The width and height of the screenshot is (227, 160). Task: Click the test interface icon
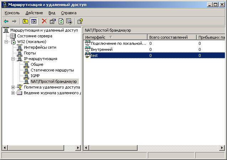click(x=88, y=55)
